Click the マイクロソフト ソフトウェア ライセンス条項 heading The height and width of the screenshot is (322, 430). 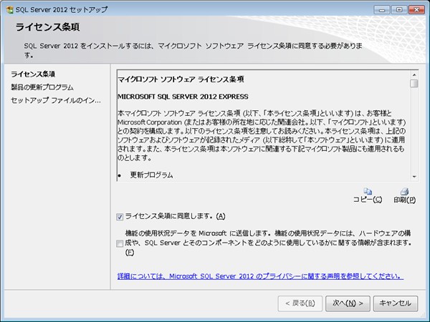pos(181,79)
